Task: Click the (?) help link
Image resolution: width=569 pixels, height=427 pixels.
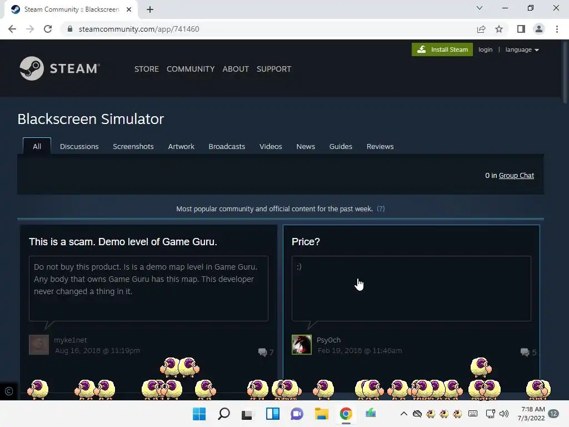Action: pyautogui.click(x=381, y=209)
